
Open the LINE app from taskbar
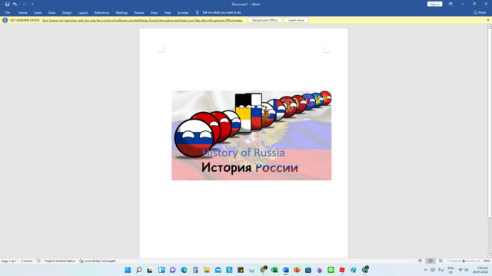(x=331, y=270)
